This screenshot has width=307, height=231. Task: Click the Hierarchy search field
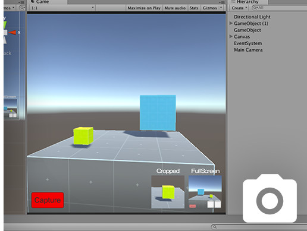[279, 8]
